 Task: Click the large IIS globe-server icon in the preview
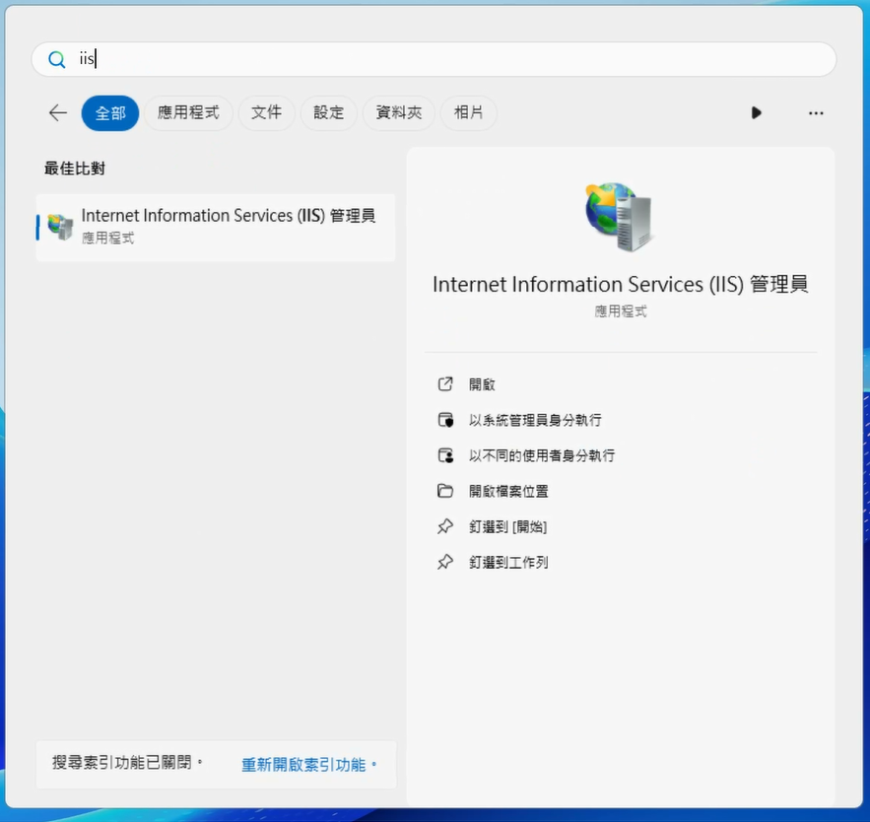coord(619,217)
